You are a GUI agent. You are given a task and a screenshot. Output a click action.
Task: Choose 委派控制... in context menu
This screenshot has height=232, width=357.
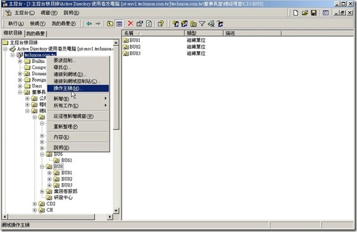click(x=78, y=60)
